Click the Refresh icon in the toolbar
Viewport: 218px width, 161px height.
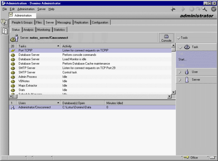198,9
